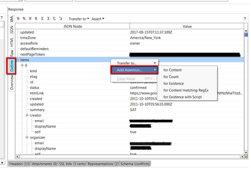This screenshot has width=251, height=170.
Task: Open the Assert toolbar dropdown
Action: point(98,19)
